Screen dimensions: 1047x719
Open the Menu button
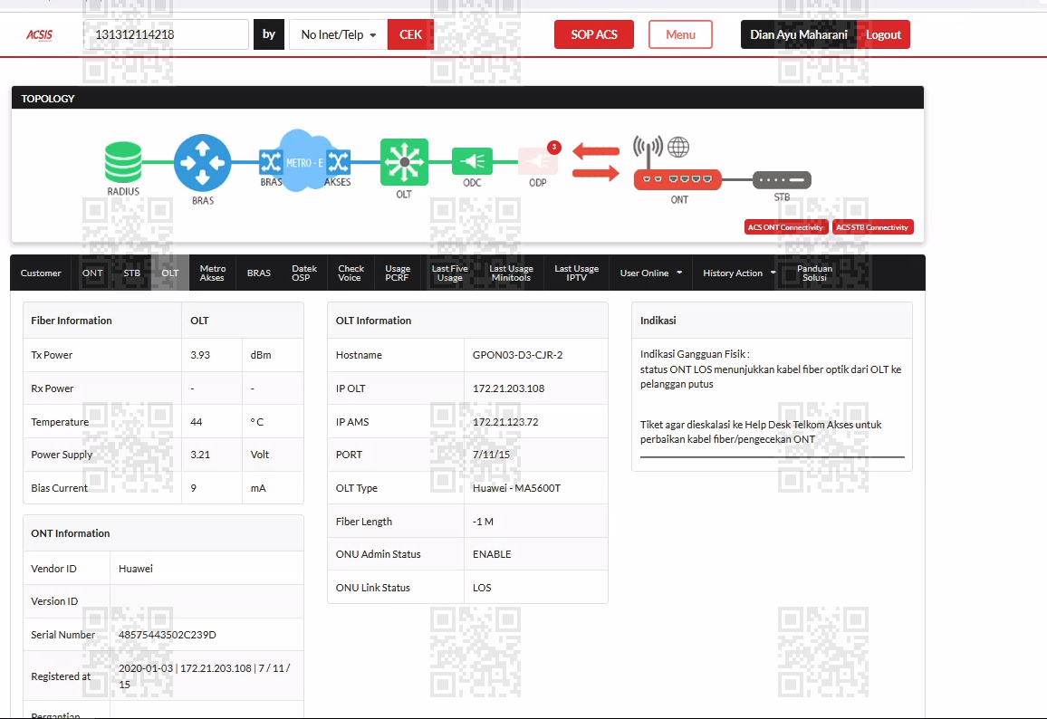(x=680, y=34)
